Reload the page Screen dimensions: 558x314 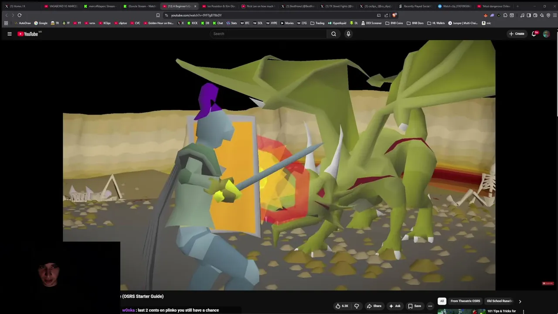pyautogui.click(x=20, y=15)
